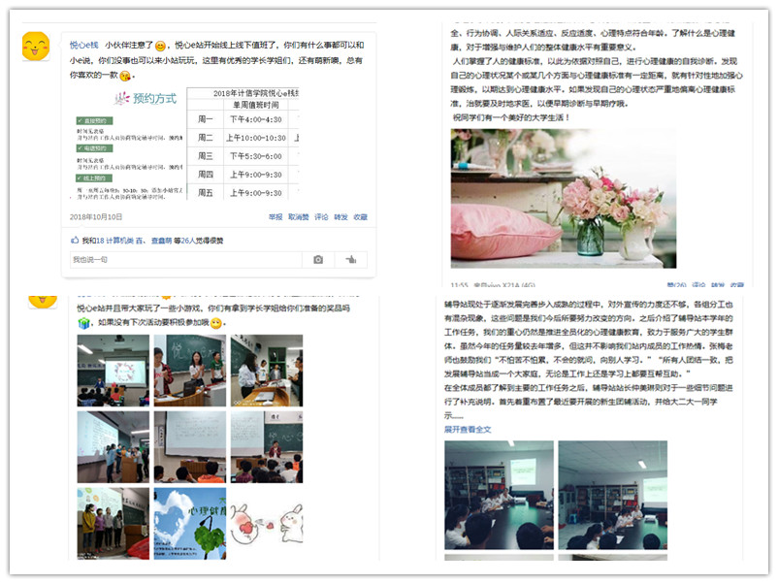Click the 举报 report link
The image size is (778, 584).
pos(276,217)
